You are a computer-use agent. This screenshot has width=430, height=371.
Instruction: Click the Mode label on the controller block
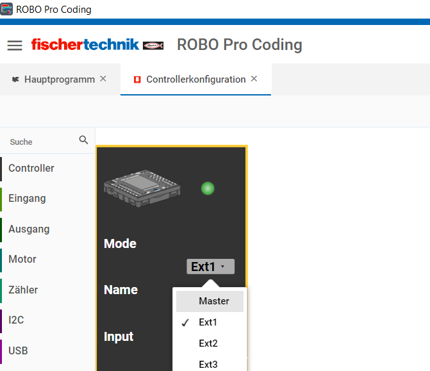point(120,243)
